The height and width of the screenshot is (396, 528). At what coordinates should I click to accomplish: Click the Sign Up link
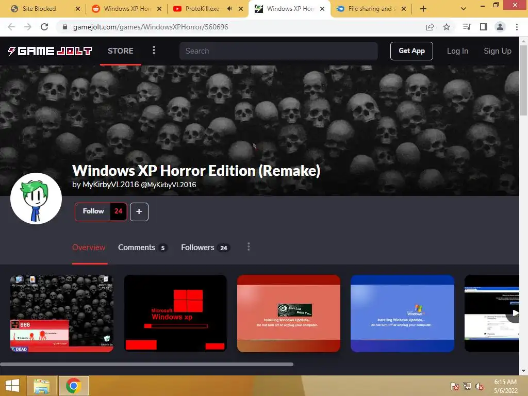tap(498, 51)
